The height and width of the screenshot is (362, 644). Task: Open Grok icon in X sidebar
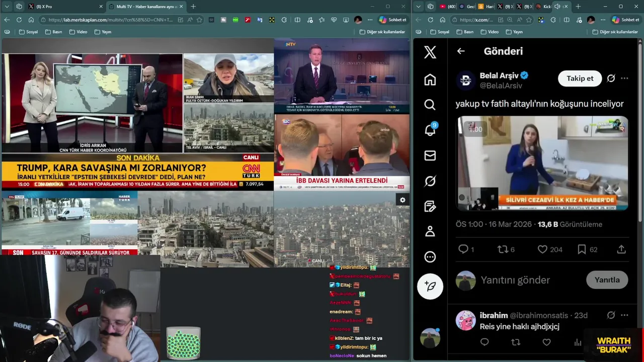[x=430, y=181]
